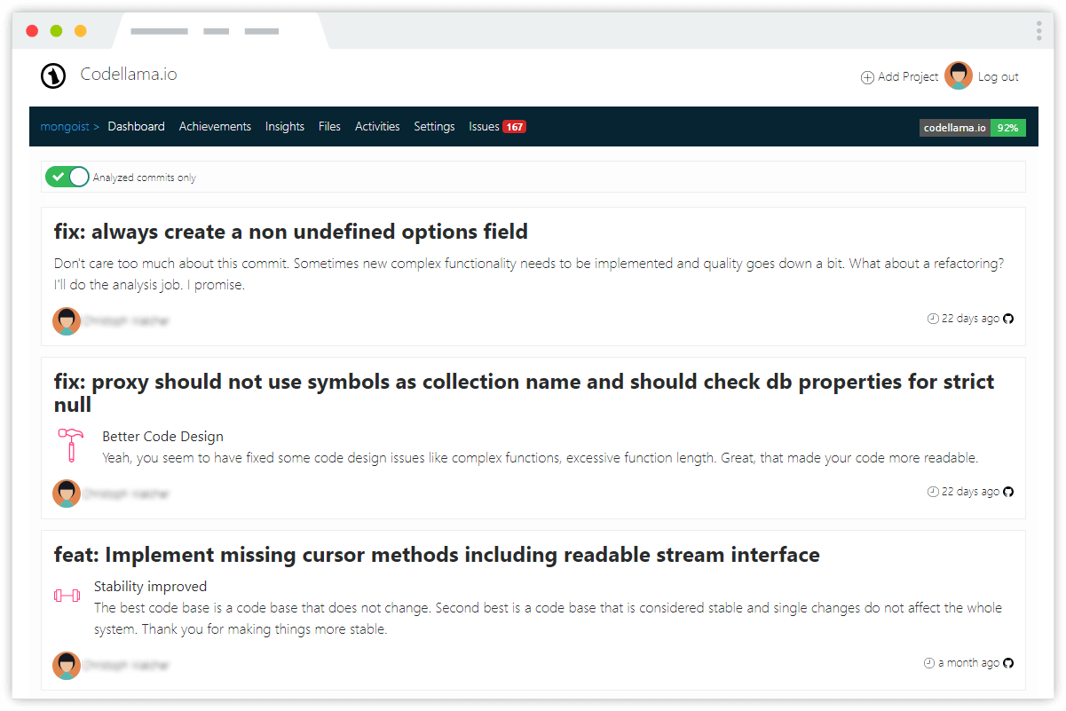Click the 'Stability improved' heading

[150, 587]
